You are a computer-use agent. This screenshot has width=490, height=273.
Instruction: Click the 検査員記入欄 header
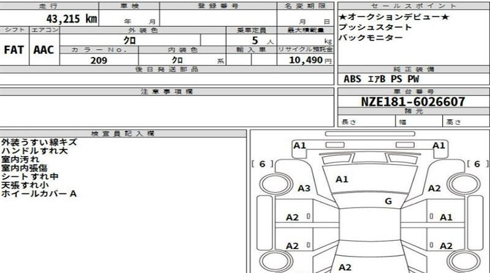123,133
